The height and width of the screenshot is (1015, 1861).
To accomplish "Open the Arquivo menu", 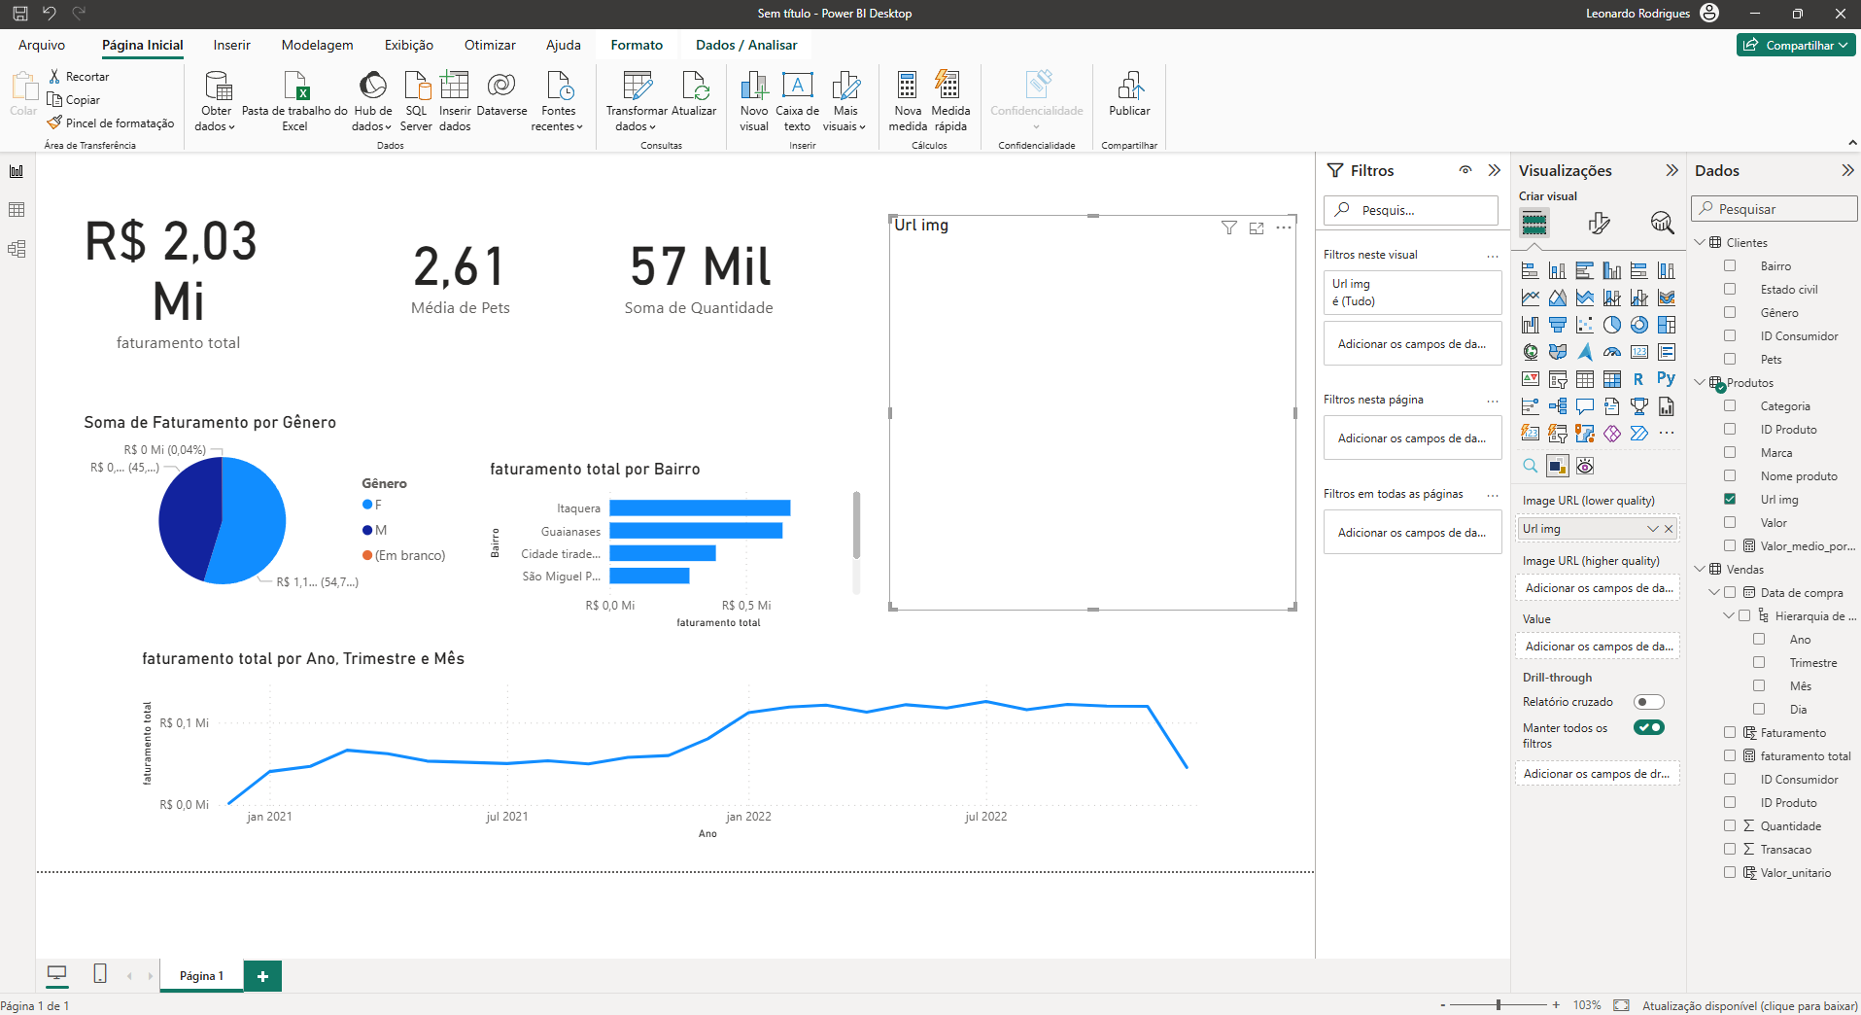I will tap(42, 45).
